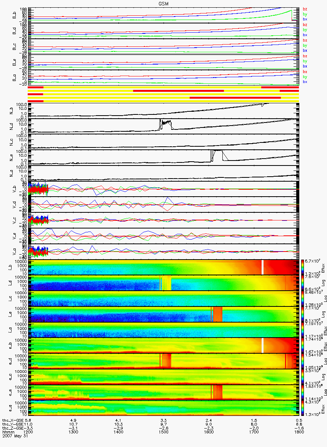Click the white data gap in i_b spectrogram
The image size is (327, 447).
pyautogui.click(x=262, y=267)
